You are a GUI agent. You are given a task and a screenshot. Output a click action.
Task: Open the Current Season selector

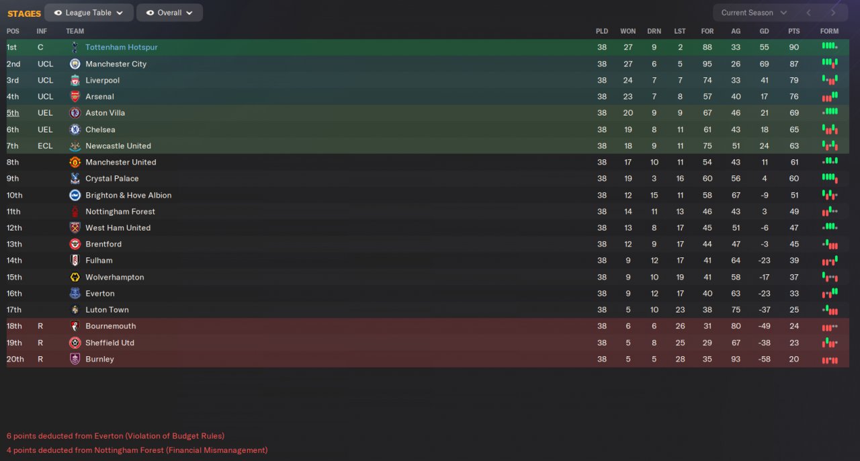753,13
